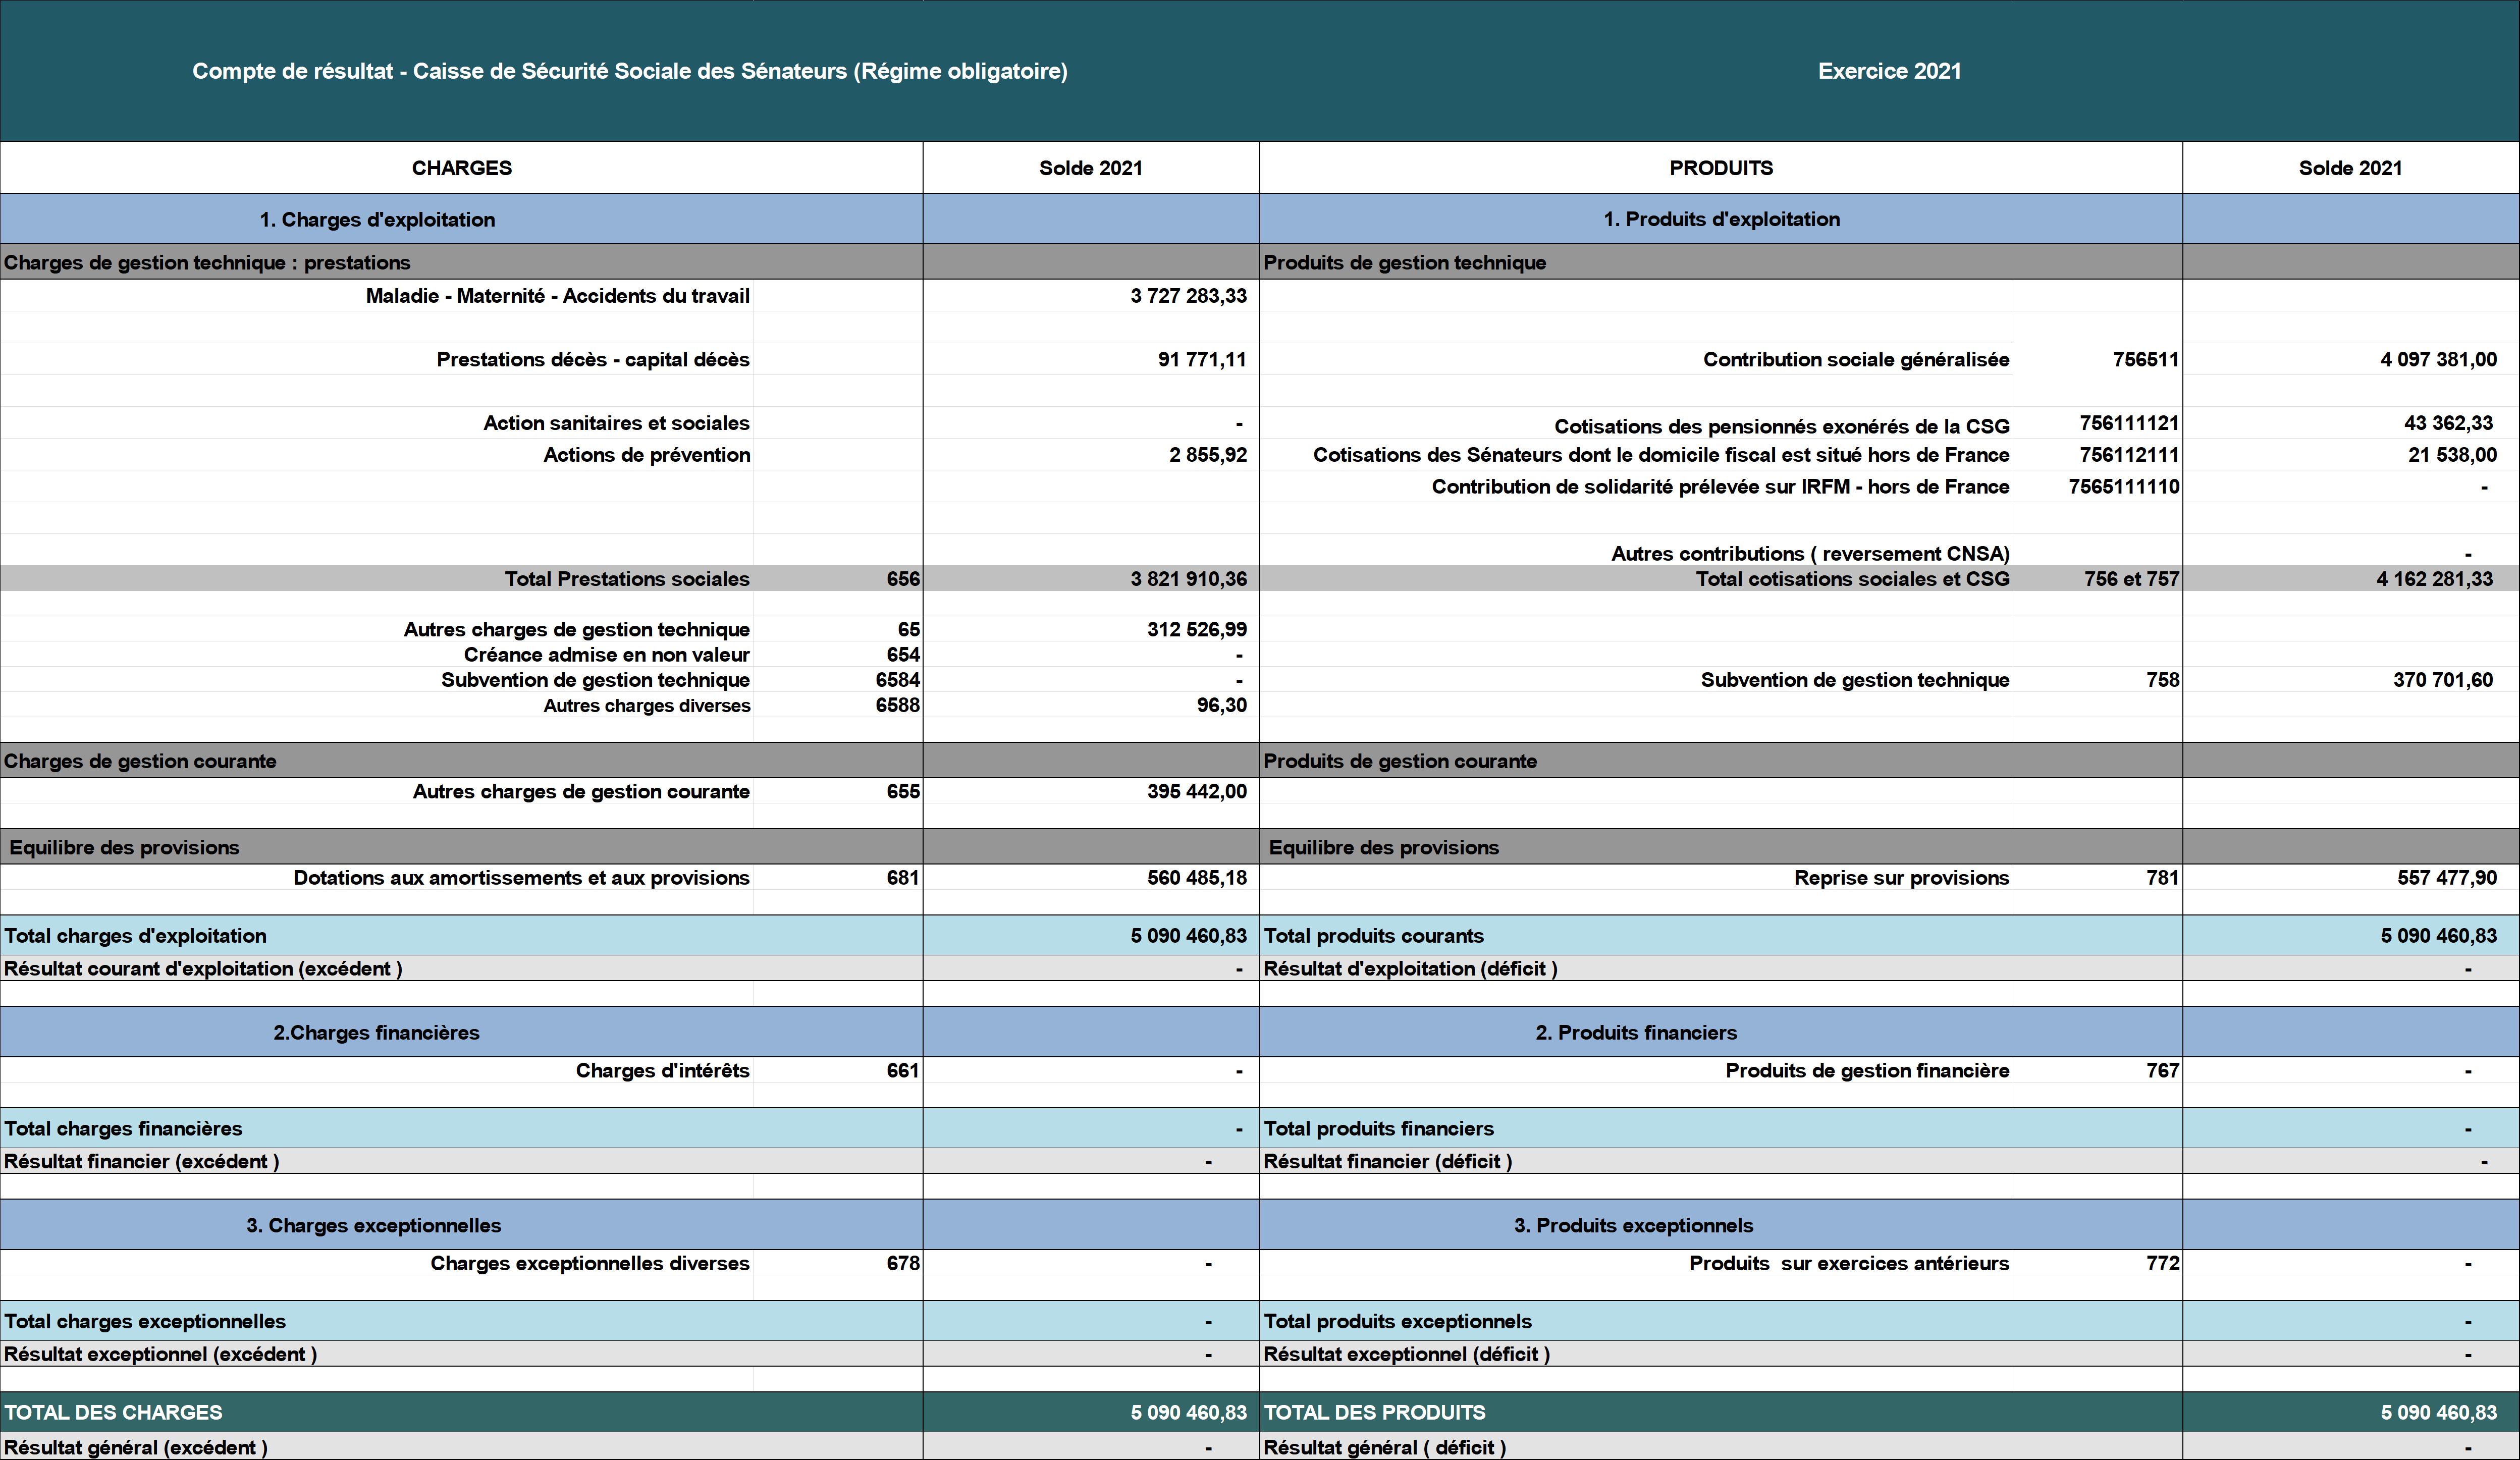Click the Total produits courants label
Screen dimensions: 2520x1460
(x=1373, y=936)
